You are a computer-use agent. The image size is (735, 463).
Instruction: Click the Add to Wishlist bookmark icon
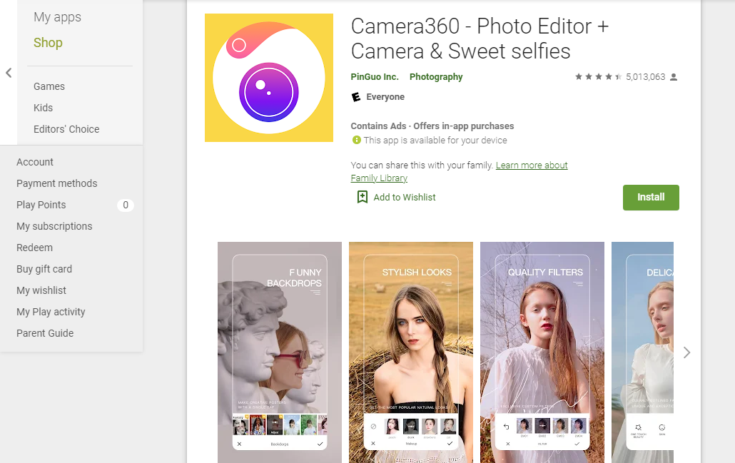click(x=363, y=197)
